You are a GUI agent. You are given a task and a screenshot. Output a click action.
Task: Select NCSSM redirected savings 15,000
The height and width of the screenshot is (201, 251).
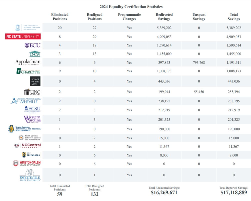[x=164, y=138]
